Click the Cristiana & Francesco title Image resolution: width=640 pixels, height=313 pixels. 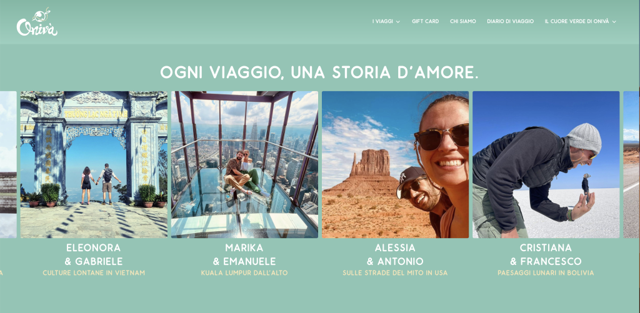click(x=546, y=255)
